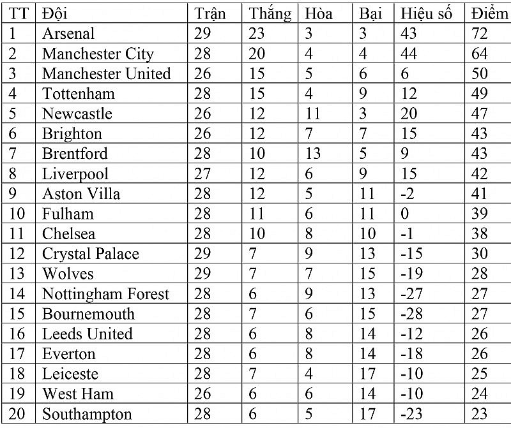
Task: Select the Tottenham team name
Action: pyautogui.click(x=79, y=94)
